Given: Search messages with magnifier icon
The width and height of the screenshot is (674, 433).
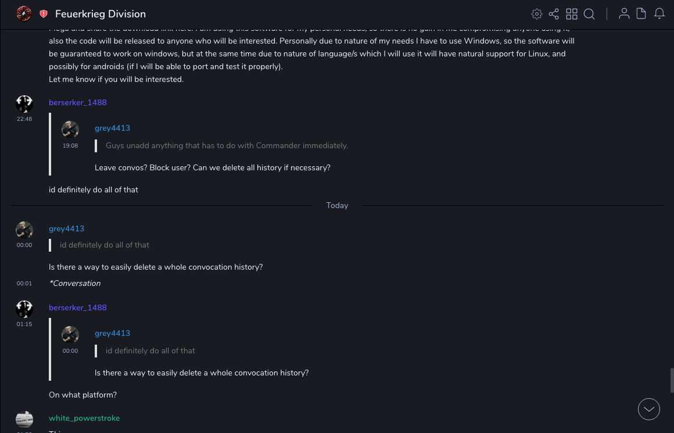Looking at the screenshot, I should tap(589, 14).
